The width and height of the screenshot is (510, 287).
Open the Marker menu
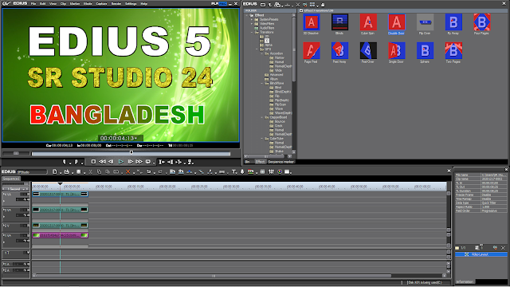coord(75,3)
